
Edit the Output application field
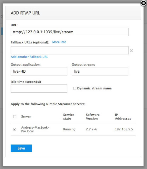39,71
